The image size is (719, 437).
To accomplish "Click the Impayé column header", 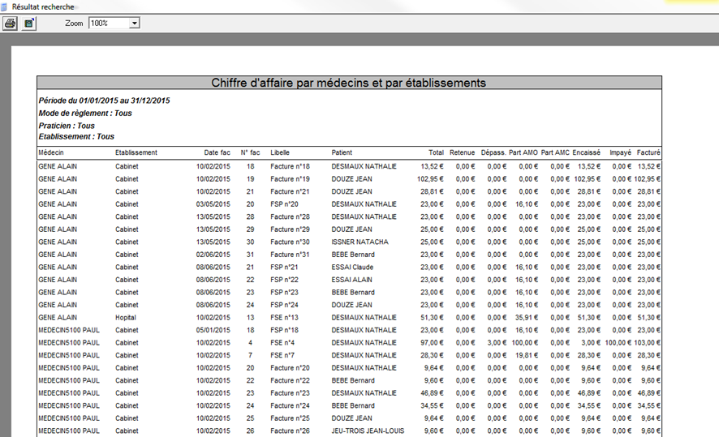I will click(x=620, y=152).
